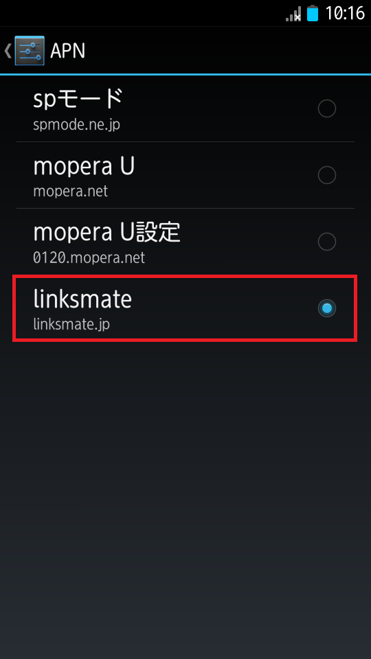Tap the 10:16 clock in status bar
Viewport: 371px width, 659px height.
click(x=344, y=14)
